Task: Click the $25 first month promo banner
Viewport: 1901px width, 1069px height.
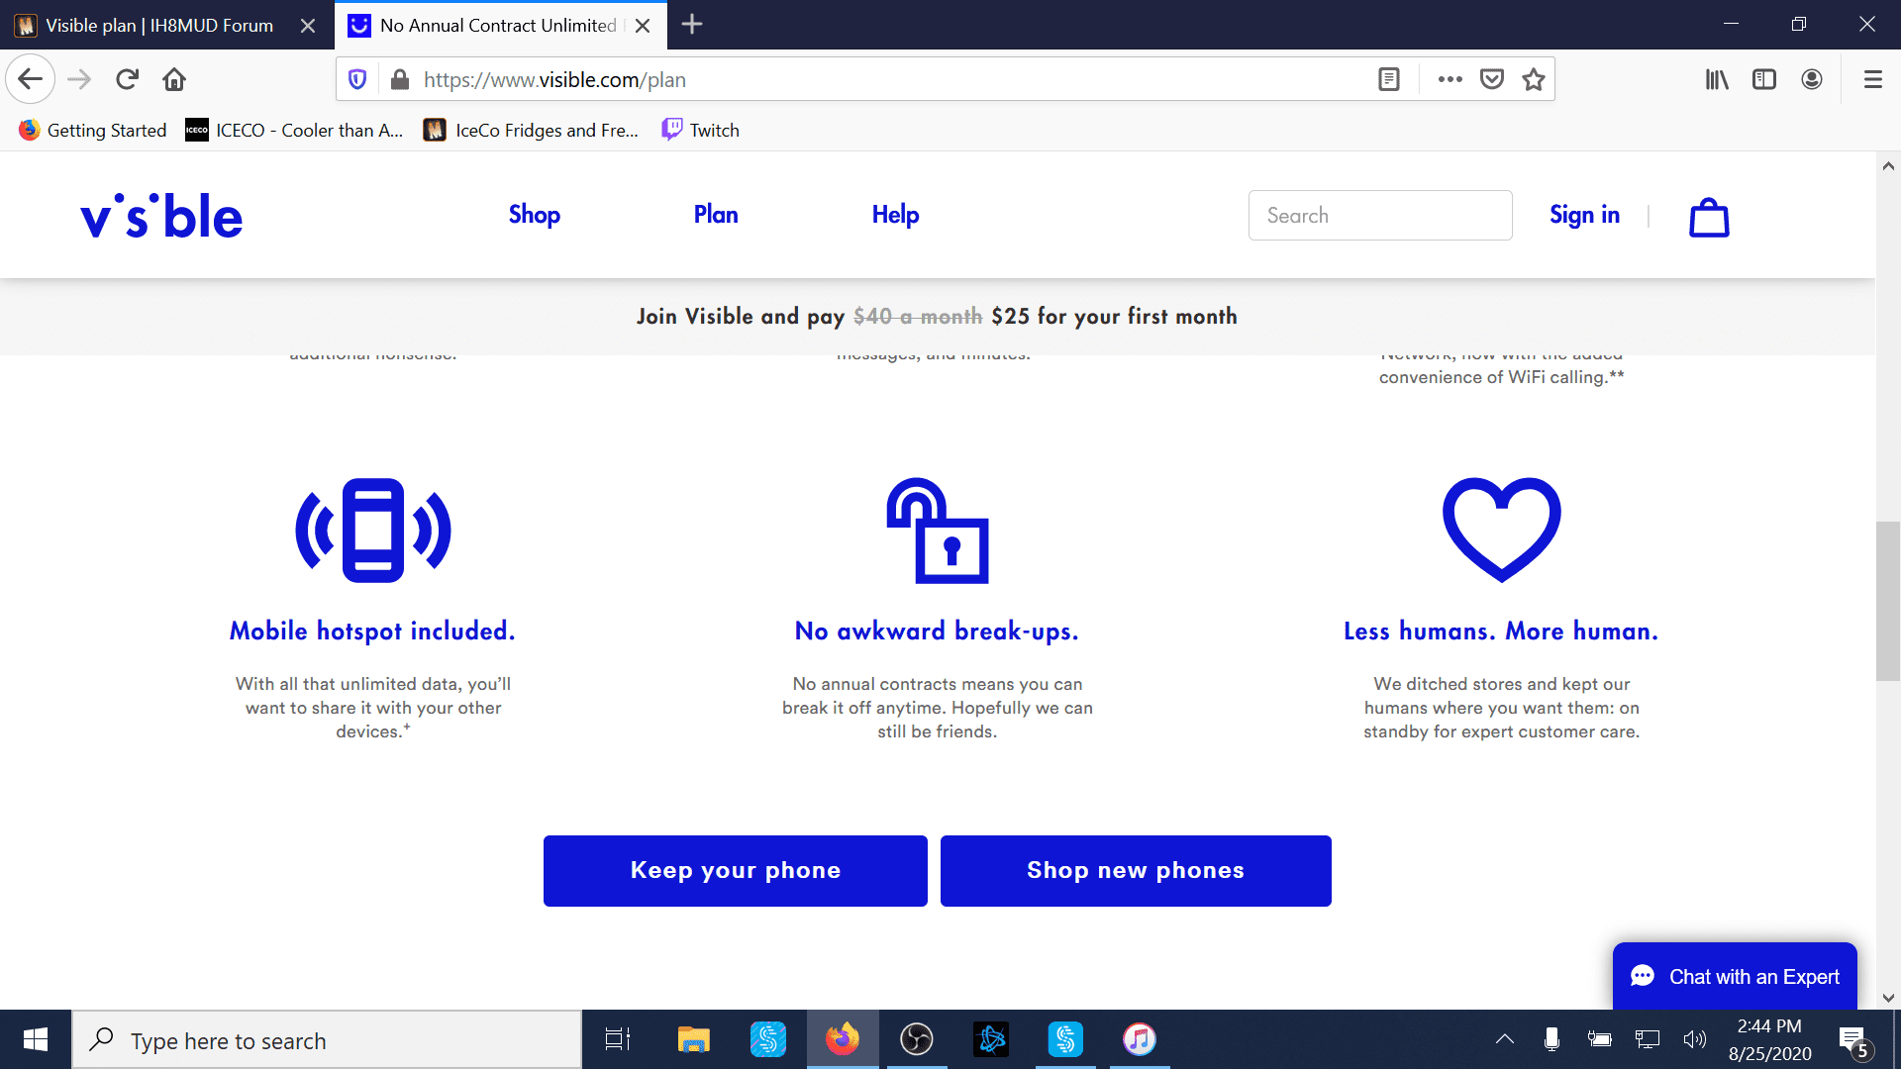Action: click(x=937, y=317)
